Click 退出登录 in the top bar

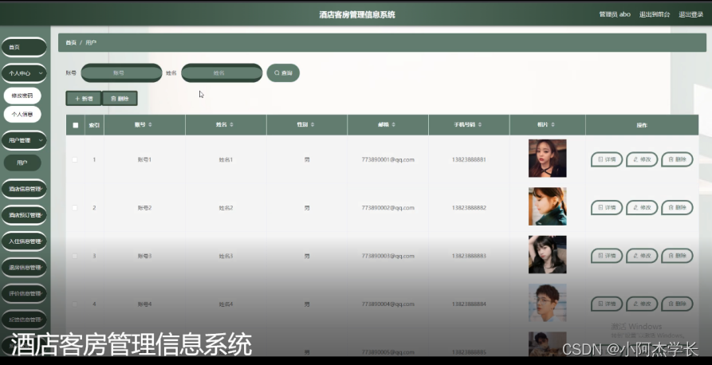click(x=690, y=14)
